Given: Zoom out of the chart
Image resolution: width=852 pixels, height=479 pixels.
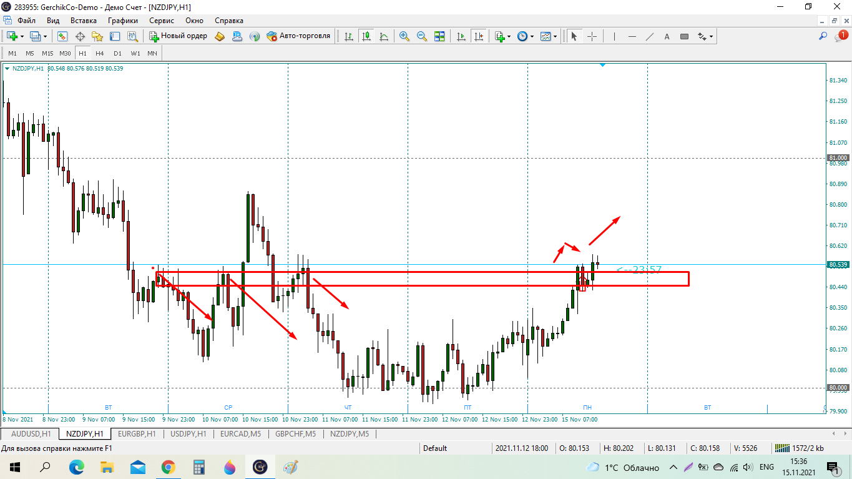Looking at the screenshot, I should (422, 36).
